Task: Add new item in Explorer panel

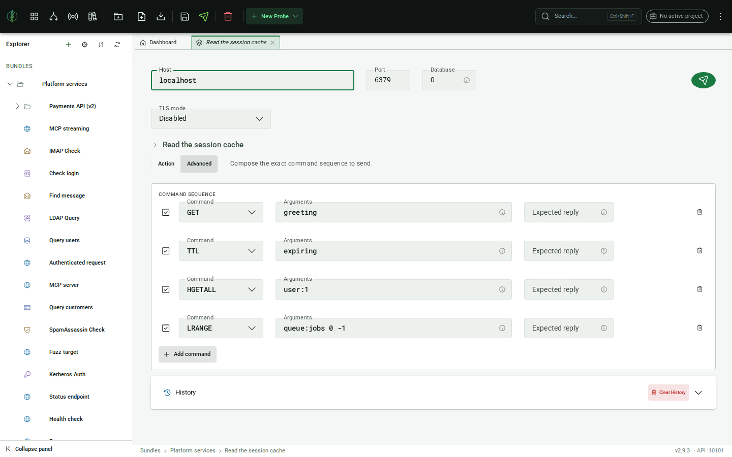Action: [68, 44]
